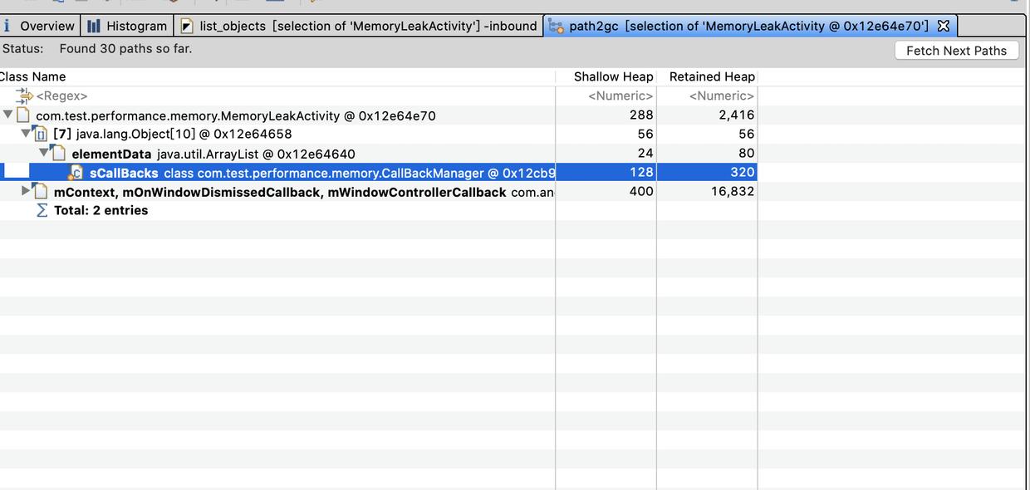Click the elementData ArrayList object icon
1030x490 pixels.
pos(58,154)
